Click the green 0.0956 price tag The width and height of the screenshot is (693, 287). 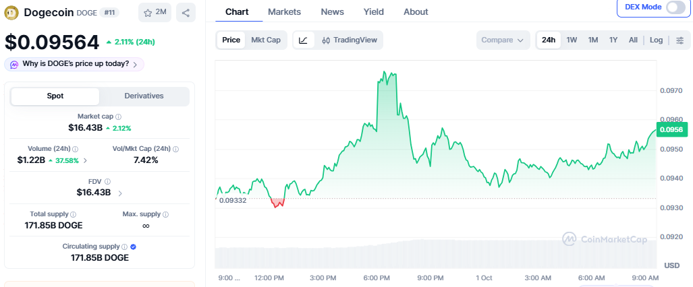click(x=672, y=130)
